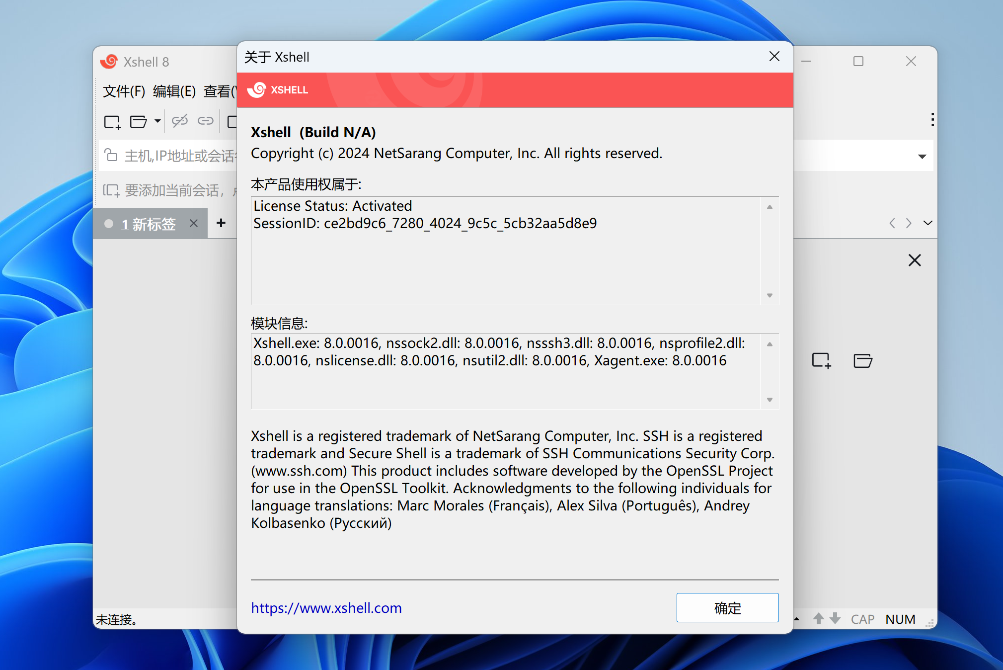Click new session icon in right panel
This screenshot has width=1003, height=670.
pyautogui.click(x=822, y=360)
